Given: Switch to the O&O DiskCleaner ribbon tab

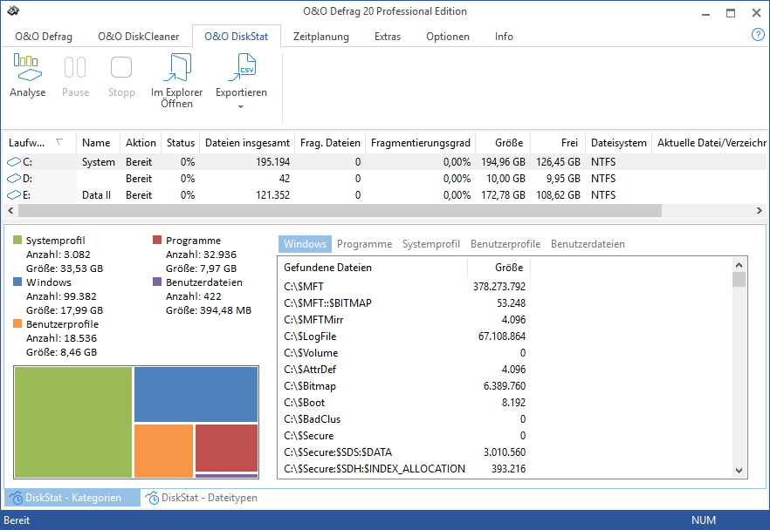Looking at the screenshot, I should (x=139, y=37).
